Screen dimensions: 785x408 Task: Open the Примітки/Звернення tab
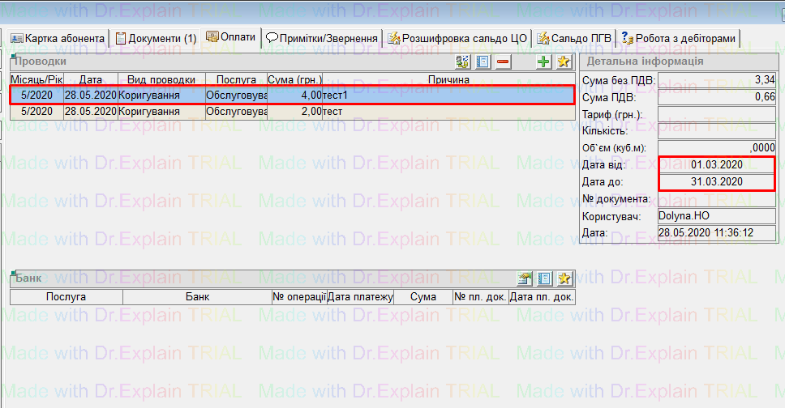[323, 38]
